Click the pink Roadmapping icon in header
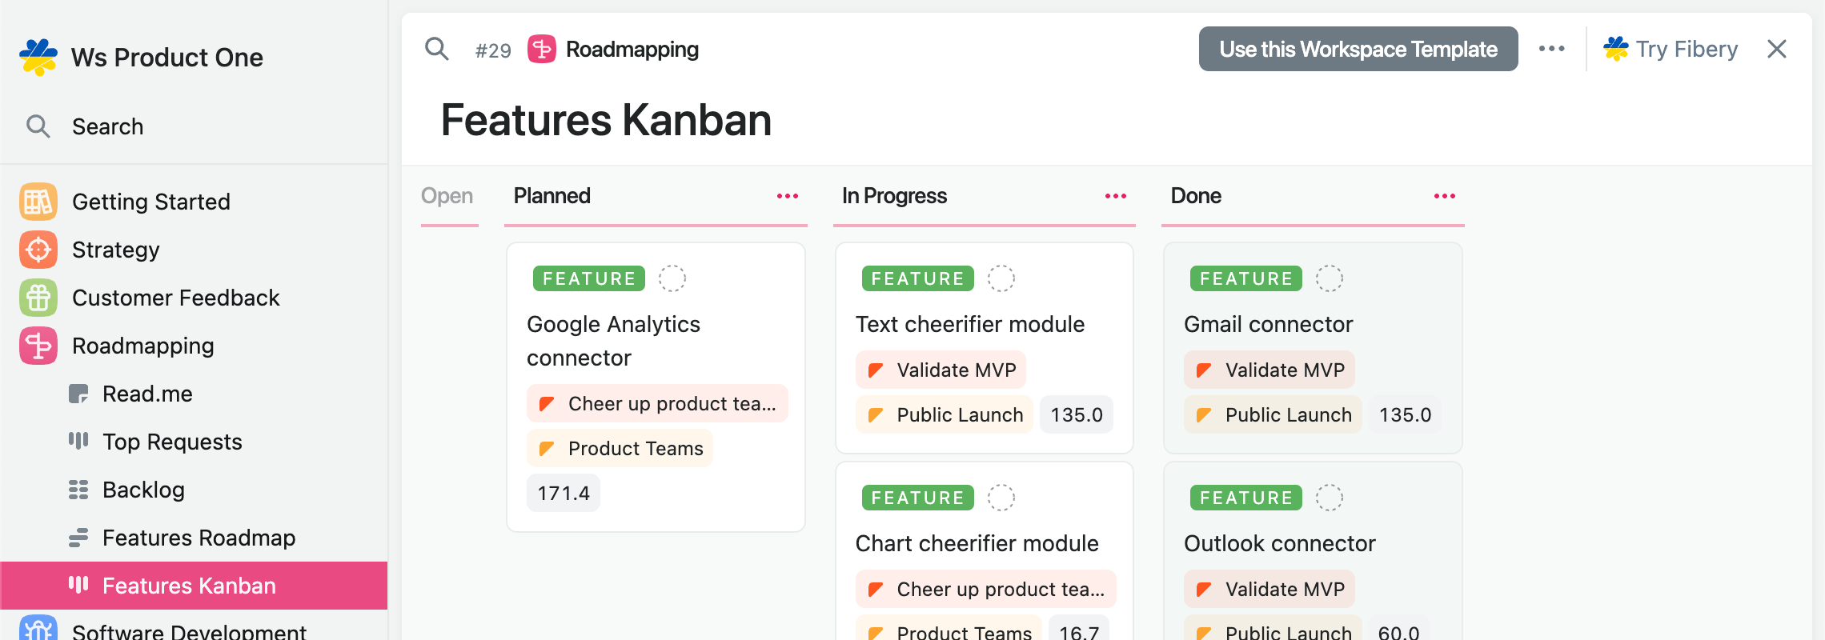This screenshot has width=1825, height=640. point(542,50)
